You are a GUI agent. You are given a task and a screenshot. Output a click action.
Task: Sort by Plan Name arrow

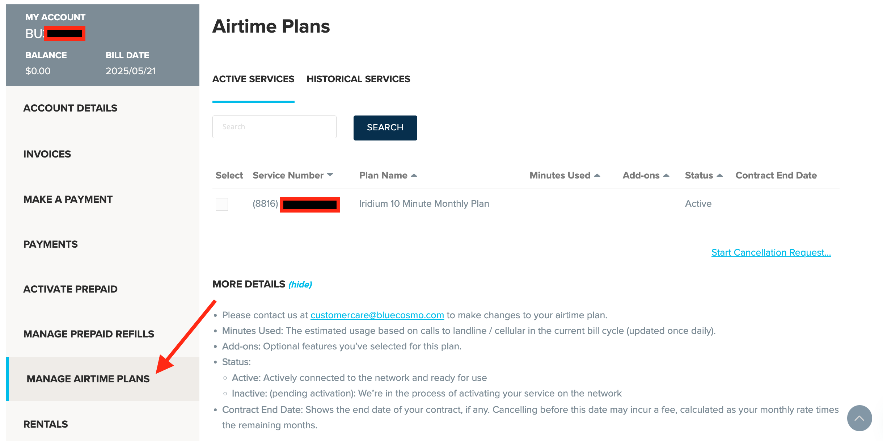(414, 175)
